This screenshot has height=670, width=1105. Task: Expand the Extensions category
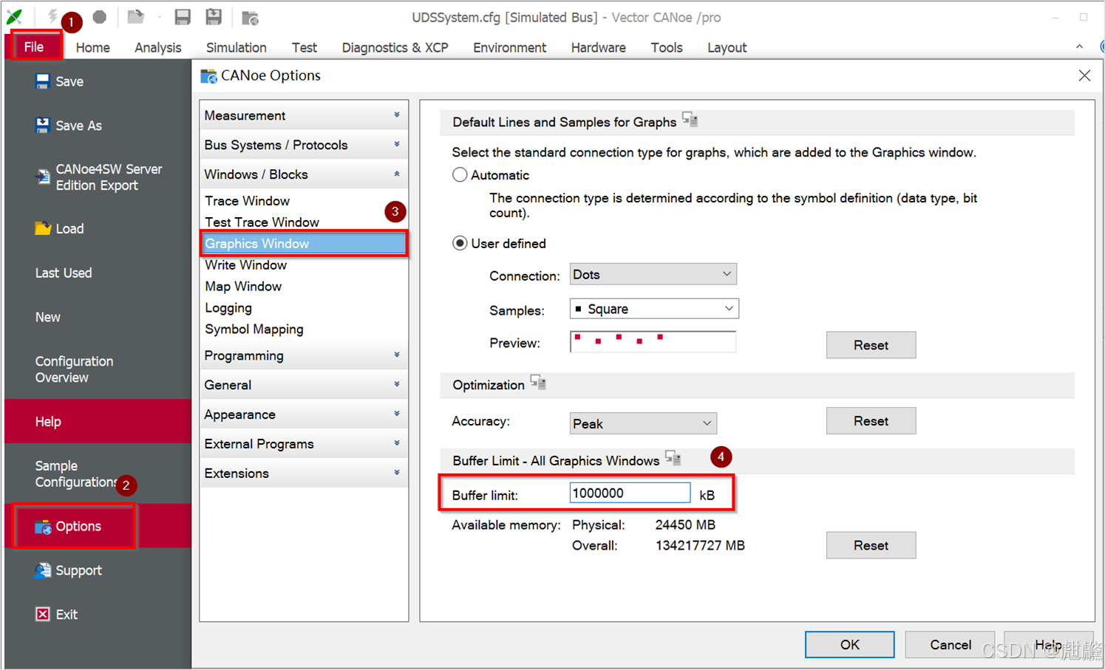click(x=304, y=474)
